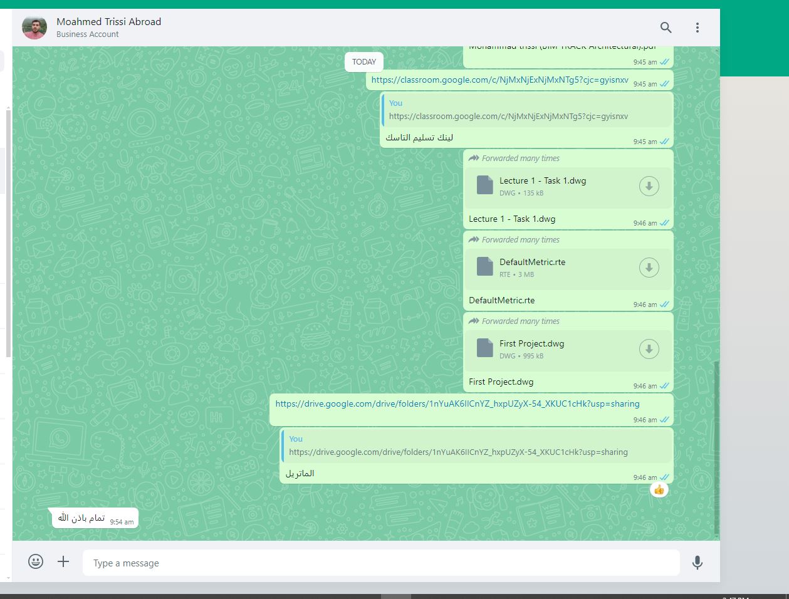Click the TODAY date chip

(364, 62)
